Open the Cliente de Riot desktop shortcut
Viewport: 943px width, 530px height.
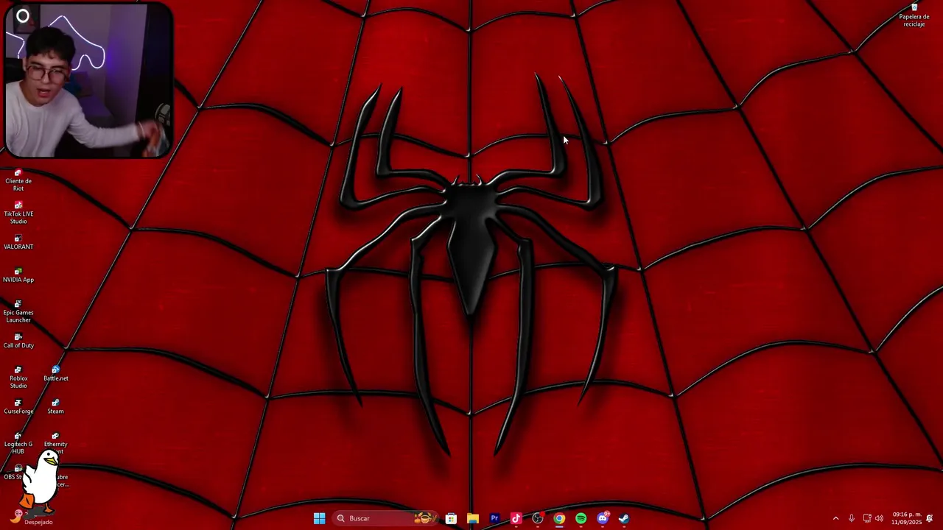coord(18,180)
